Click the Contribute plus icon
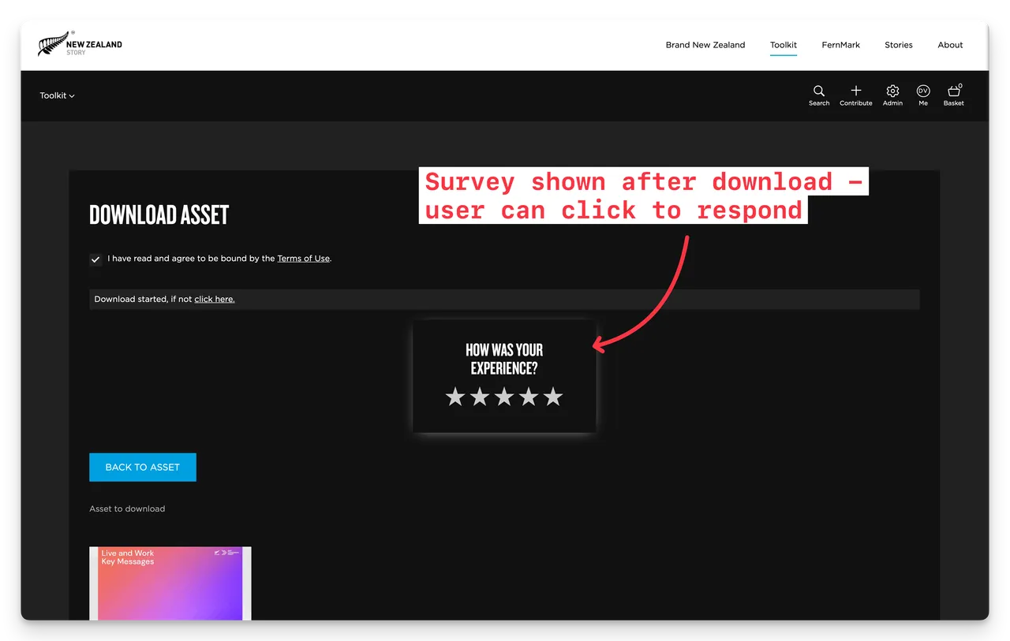Screen dimensions: 1010x641 click(855, 91)
